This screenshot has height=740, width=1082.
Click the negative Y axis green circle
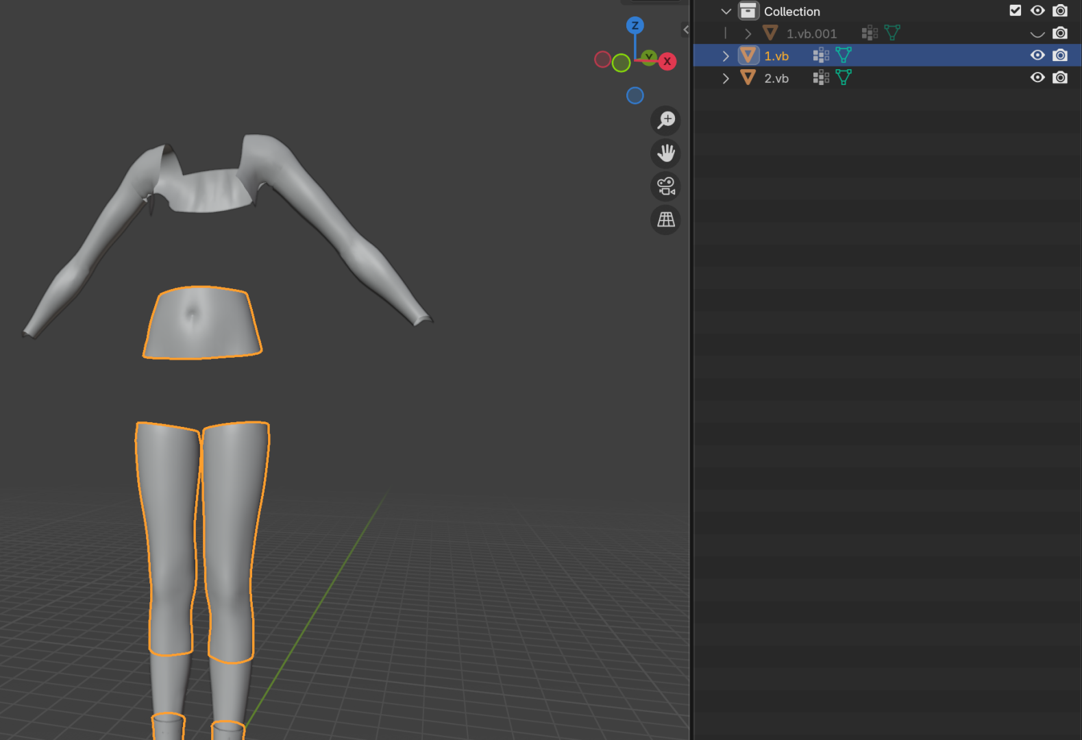coord(622,63)
